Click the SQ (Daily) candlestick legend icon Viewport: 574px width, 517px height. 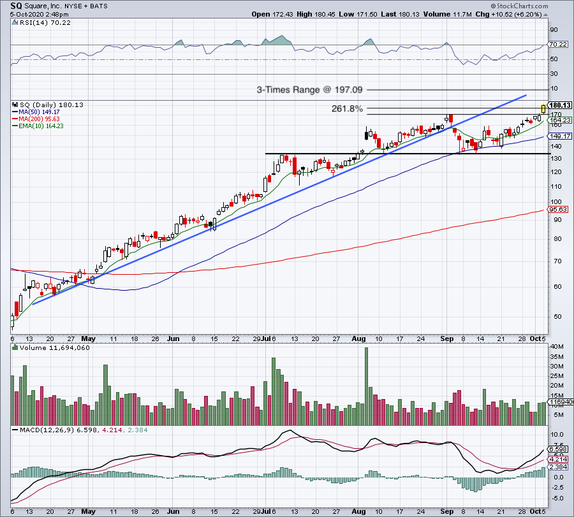tap(15, 105)
